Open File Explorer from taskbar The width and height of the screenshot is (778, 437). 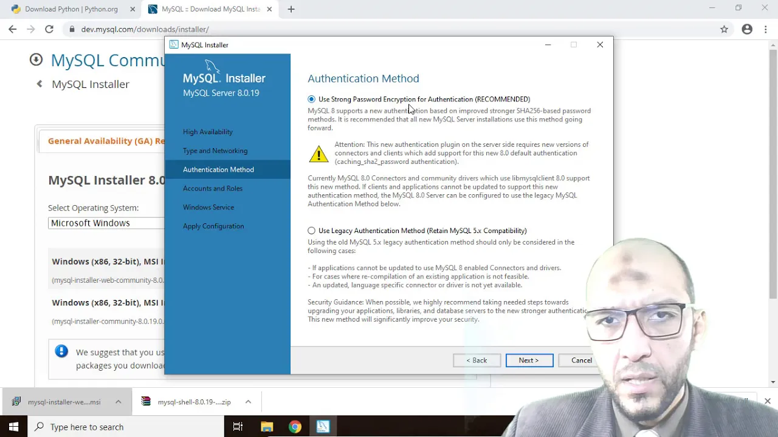[x=267, y=427]
